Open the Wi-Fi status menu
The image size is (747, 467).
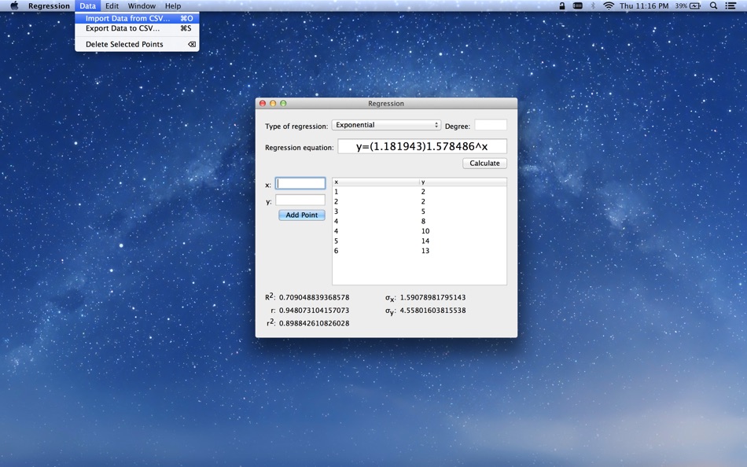[609, 6]
